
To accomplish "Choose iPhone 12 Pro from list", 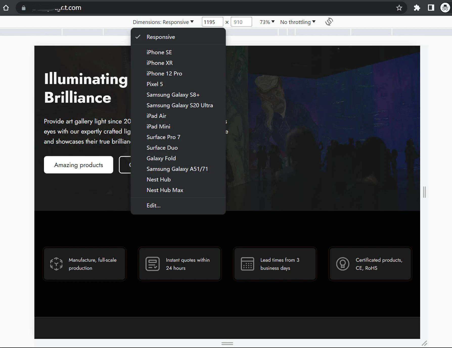I will (x=164, y=73).
